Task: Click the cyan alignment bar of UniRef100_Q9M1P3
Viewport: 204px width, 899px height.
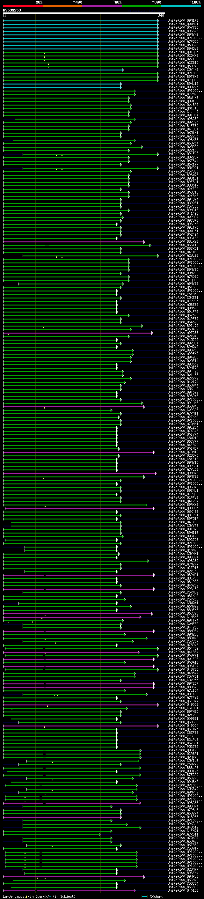Action: (x=81, y=21)
